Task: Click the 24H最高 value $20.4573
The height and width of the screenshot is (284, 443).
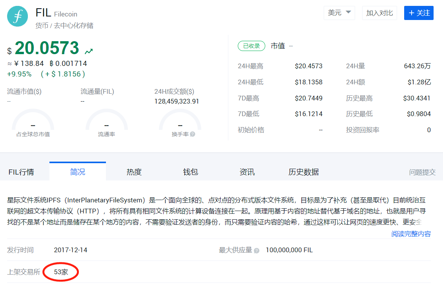Action: point(308,66)
